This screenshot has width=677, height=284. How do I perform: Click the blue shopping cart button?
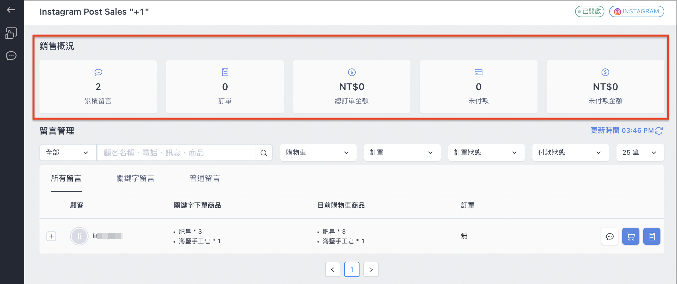point(631,237)
